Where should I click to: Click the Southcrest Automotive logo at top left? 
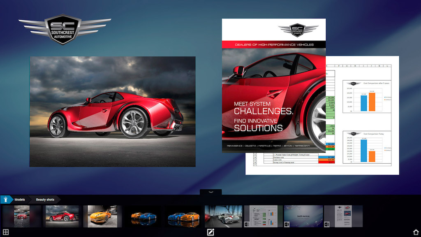pyautogui.click(x=65, y=30)
